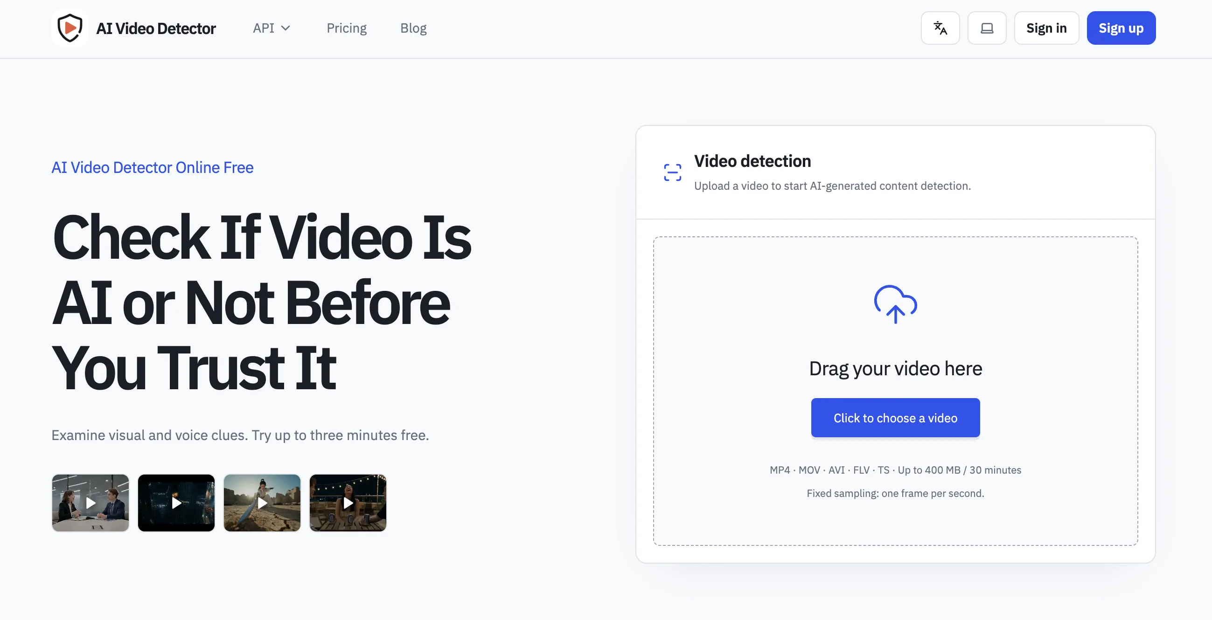Open the Pricing page
The height and width of the screenshot is (620, 1212).
346,28
